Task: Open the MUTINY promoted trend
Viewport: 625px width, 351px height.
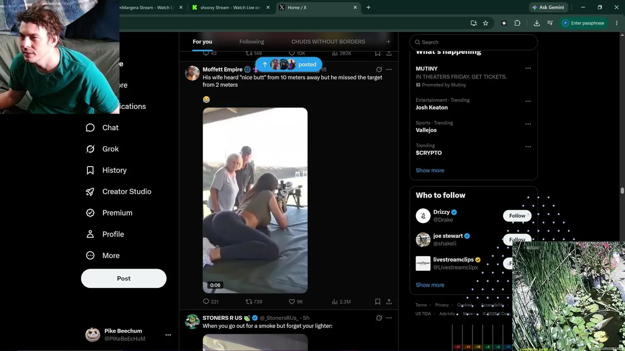Action: tap(427, 69)
